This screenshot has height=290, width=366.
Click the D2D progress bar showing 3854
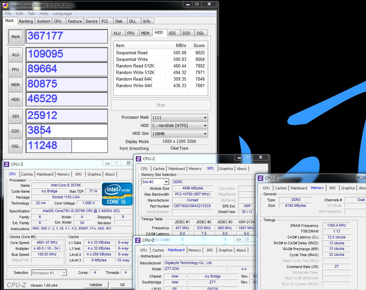[67, 131]
